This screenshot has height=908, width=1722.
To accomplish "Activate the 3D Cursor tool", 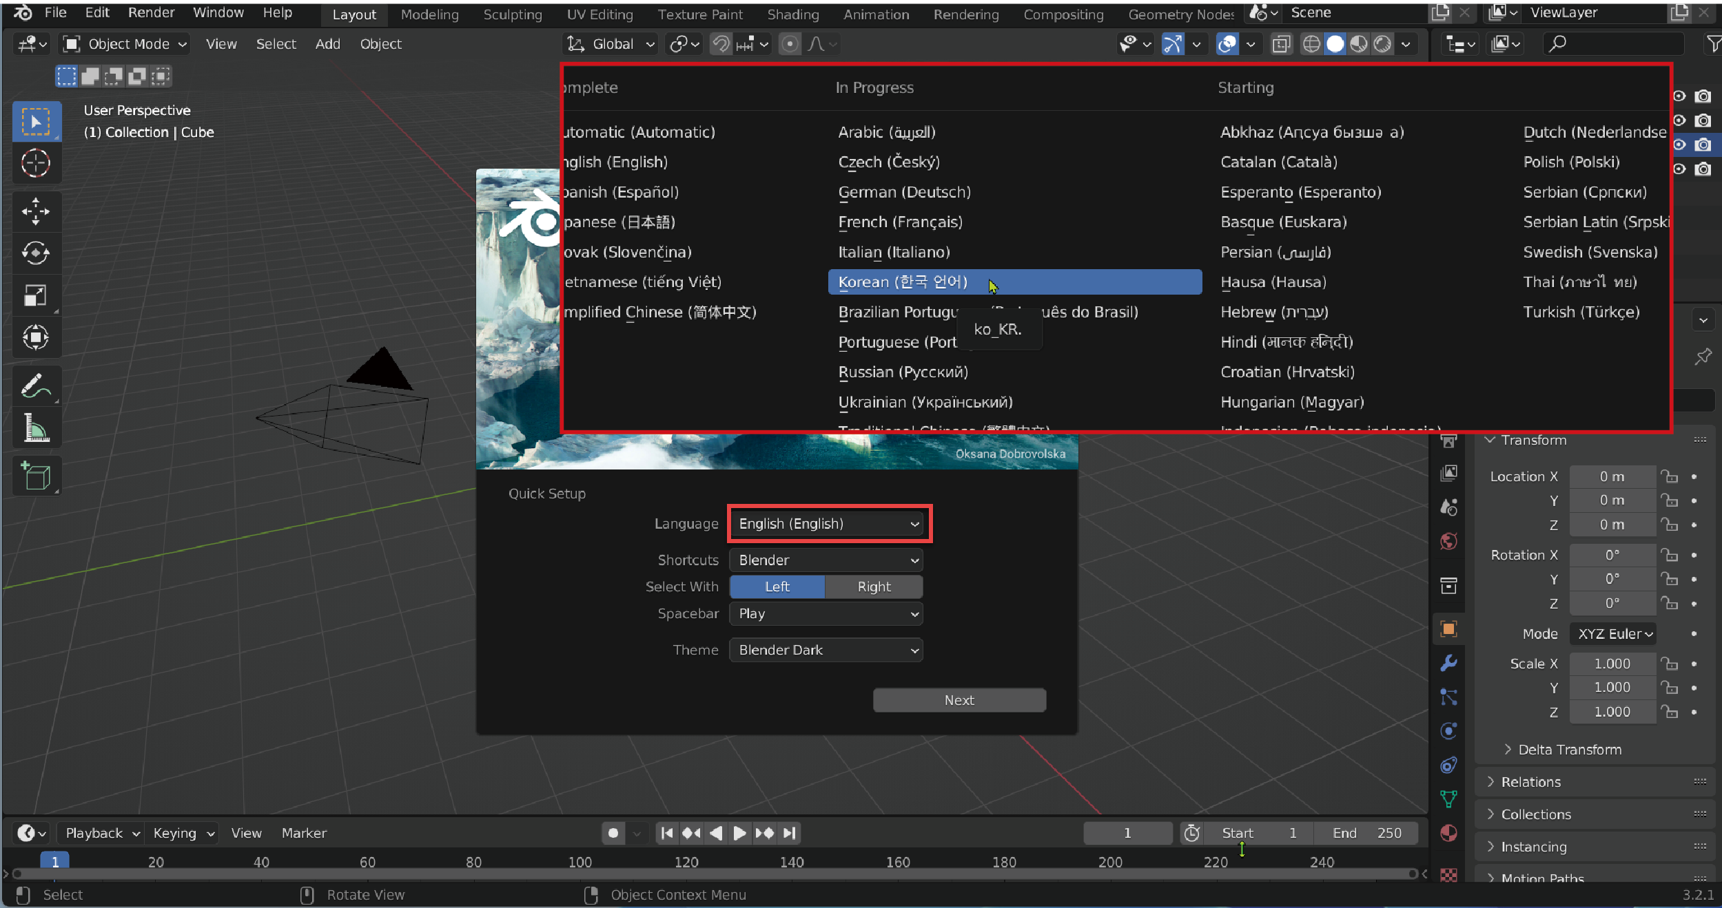I will (36, 163).
